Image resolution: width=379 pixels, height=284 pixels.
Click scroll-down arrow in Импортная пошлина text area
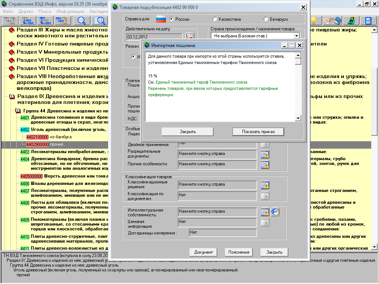coord(298,118)
